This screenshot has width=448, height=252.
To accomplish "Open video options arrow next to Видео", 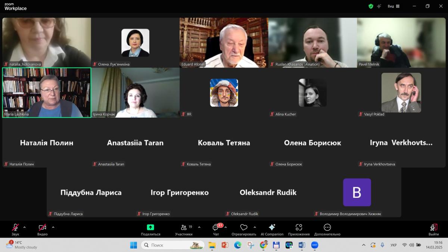I will (53, 227).
